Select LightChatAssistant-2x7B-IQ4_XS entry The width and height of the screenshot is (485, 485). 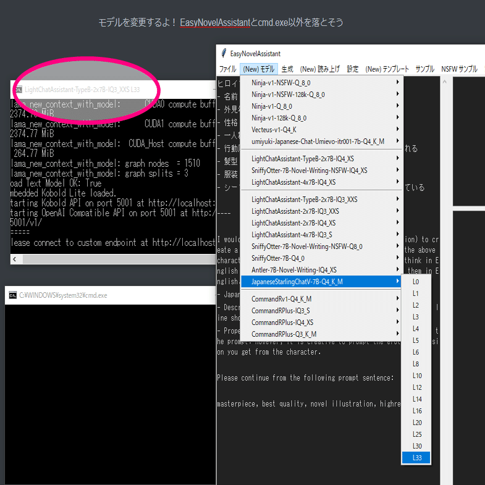pos(322,223)
